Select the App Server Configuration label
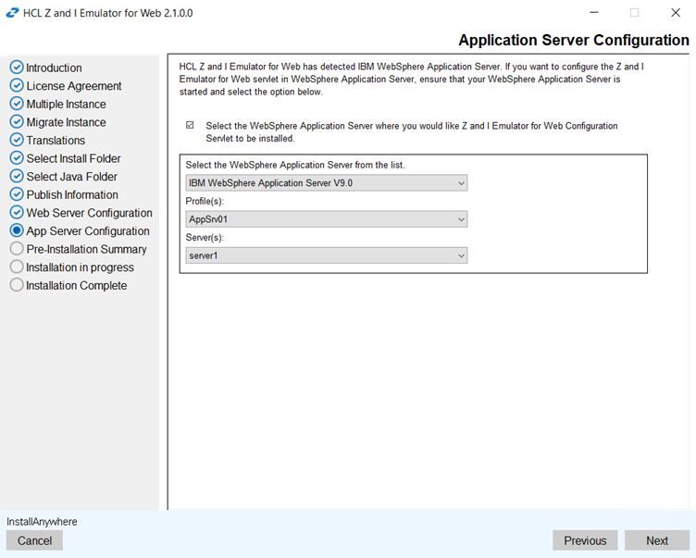The image size is (696, 558). (x=88, y=231)
